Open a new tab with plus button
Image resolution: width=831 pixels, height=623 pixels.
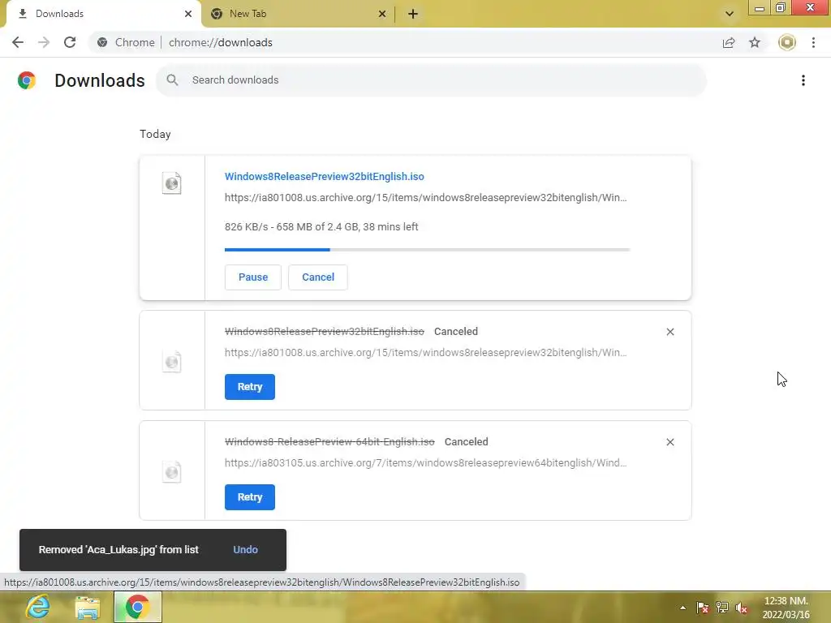click(413, 14)
